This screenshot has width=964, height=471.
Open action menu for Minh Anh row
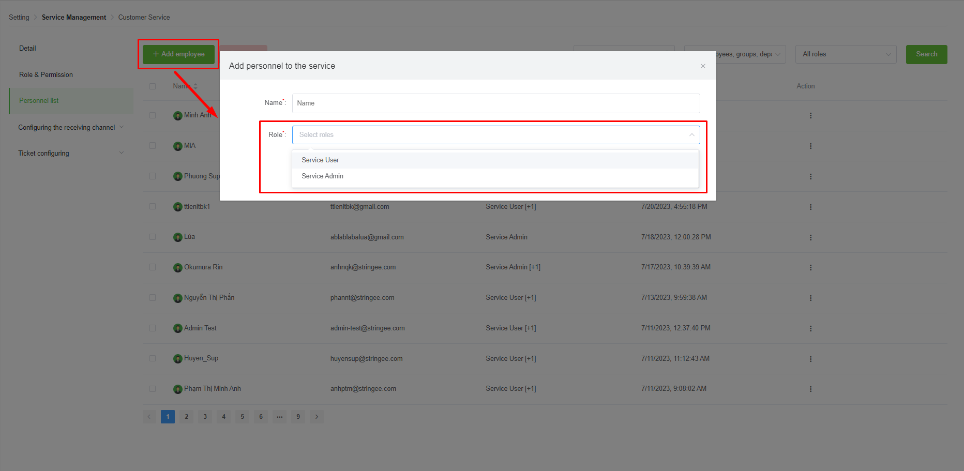click(810, 116)
